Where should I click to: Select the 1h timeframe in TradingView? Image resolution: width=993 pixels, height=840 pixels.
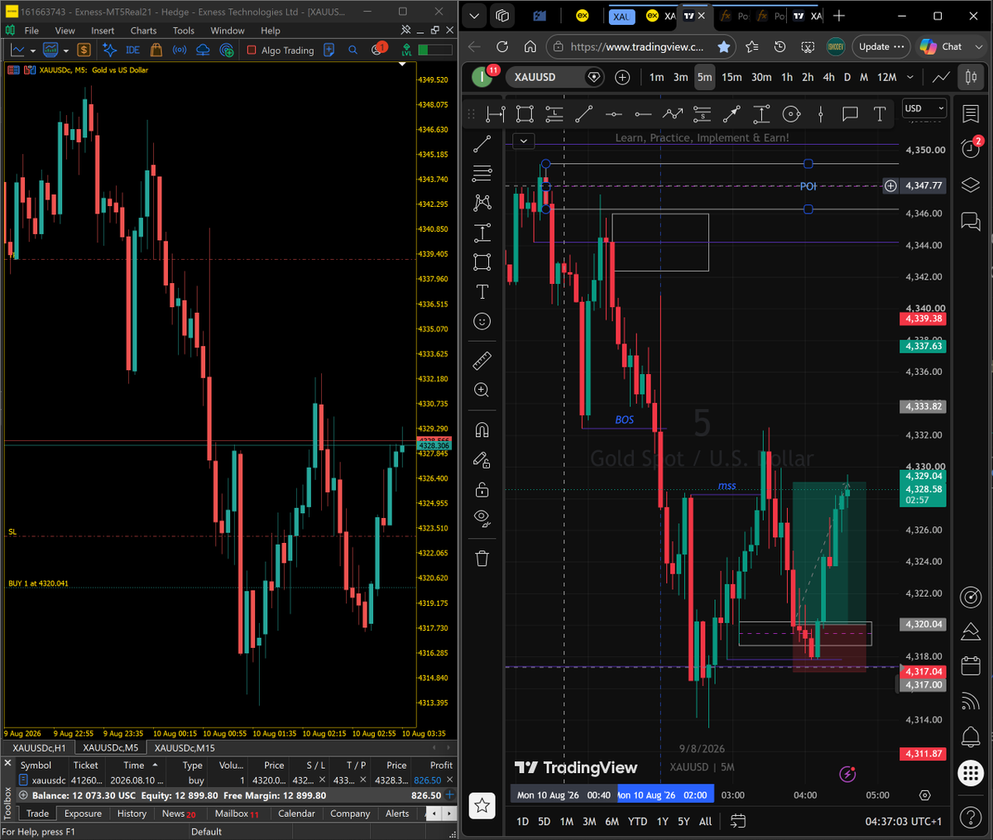tap(787, 77)
